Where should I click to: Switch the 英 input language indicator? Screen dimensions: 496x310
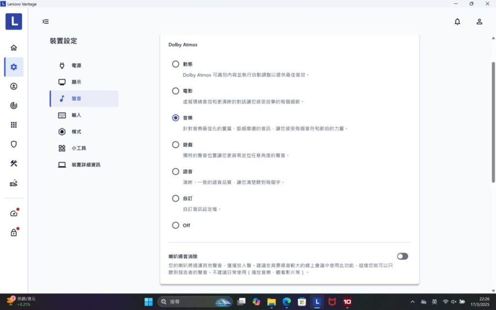434,302
